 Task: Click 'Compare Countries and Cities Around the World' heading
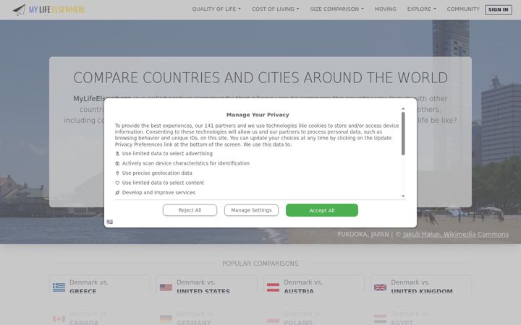click(x=260, y=77)
